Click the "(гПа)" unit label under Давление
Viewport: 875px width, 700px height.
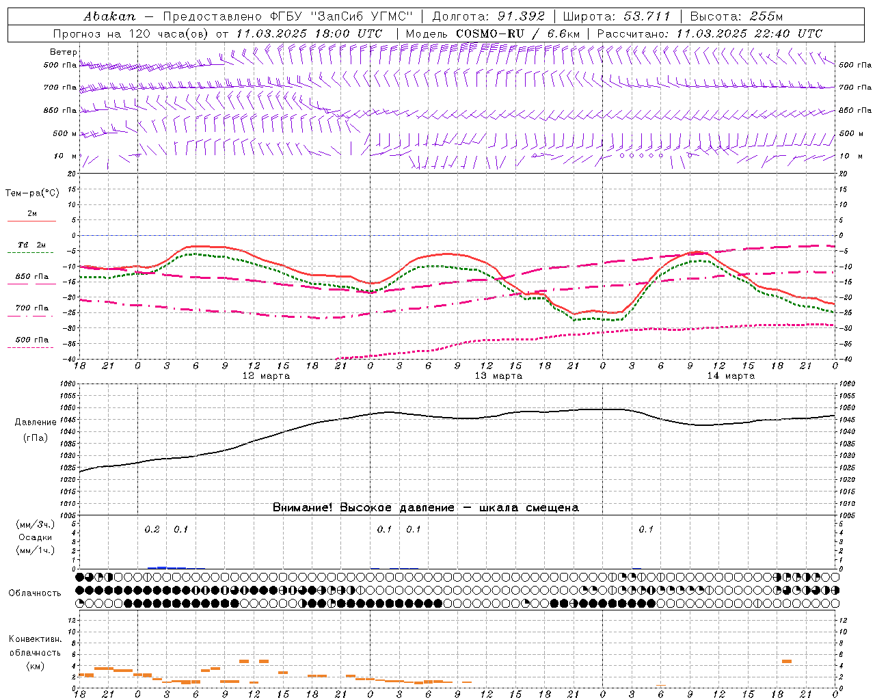coord(36,438)
